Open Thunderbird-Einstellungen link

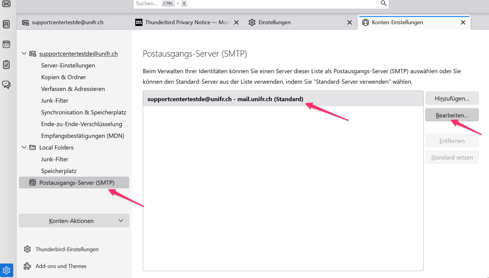[67, 249]
